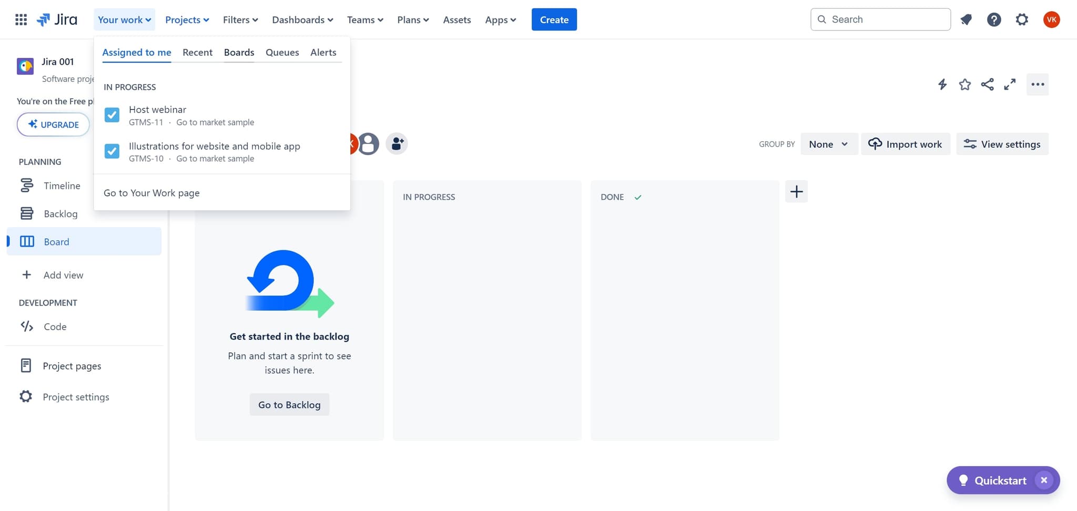Click the Illustrations for website checkbox icon
The width and height of the screenshot is (1077, 511).
(112, 151)
